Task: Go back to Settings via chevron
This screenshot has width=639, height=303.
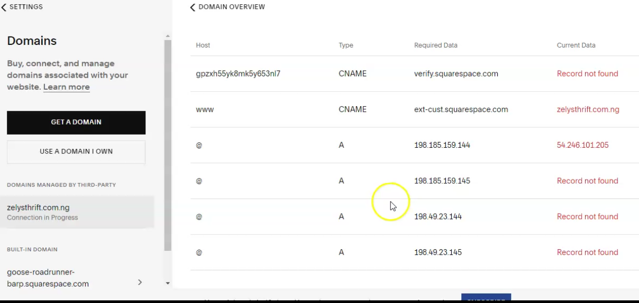Action: click(4, 7)
